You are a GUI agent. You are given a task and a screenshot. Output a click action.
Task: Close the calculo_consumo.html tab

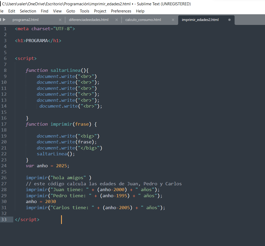[x=173, y=20]
